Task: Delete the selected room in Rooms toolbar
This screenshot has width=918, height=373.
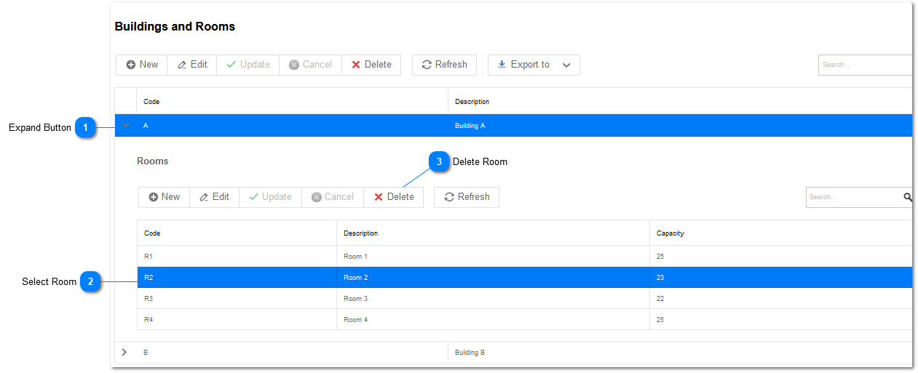Action: [393, 197]
